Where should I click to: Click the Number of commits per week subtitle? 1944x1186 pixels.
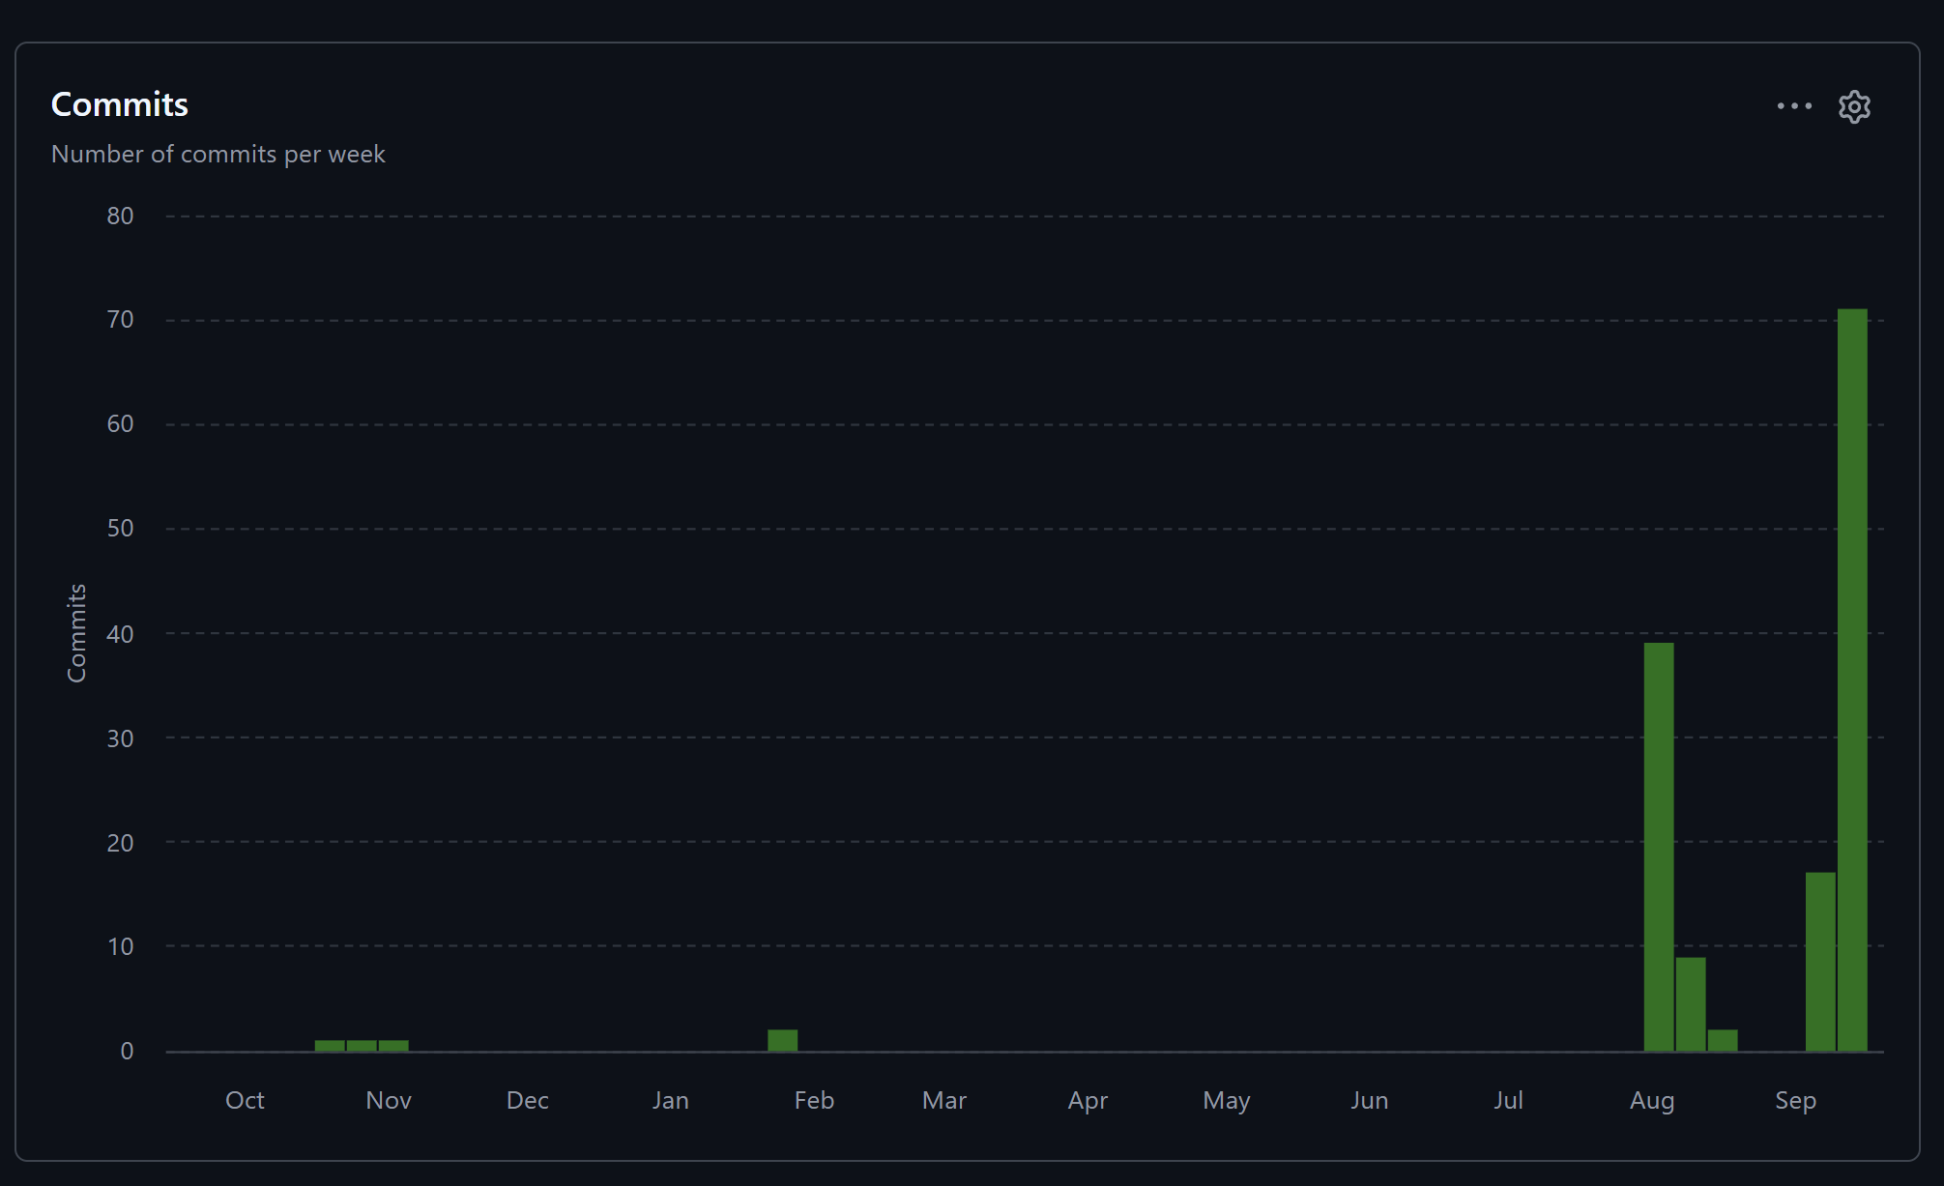[218, 154]
